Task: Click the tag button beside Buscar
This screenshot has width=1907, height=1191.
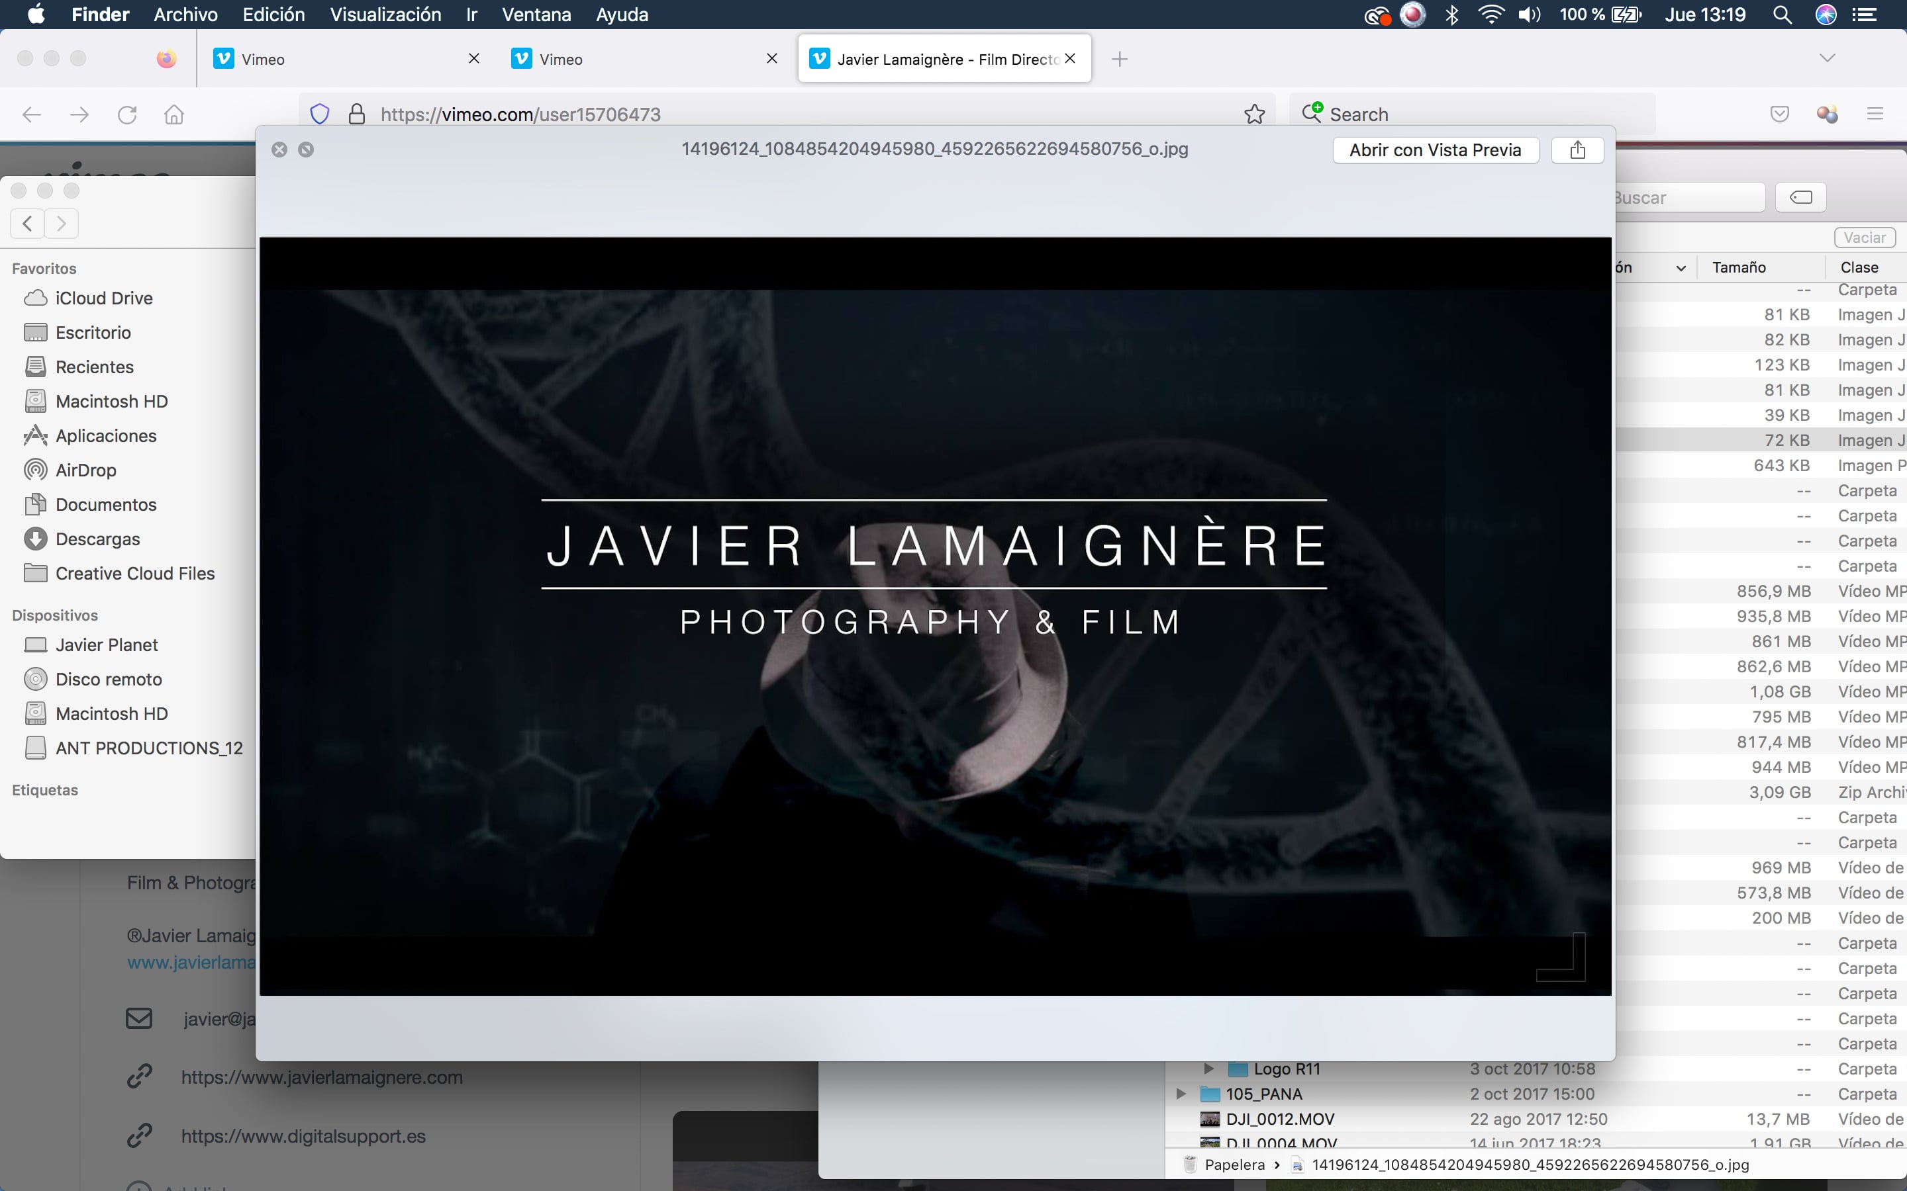Action: pos(1800,198)
